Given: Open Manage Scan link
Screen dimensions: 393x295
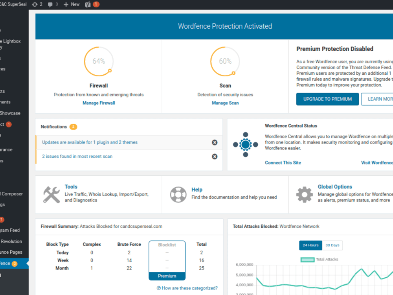Looking at the screenshot, I should (x=225, y=103).
